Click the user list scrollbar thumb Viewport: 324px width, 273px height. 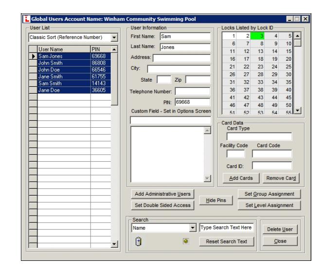click(114, 79)
